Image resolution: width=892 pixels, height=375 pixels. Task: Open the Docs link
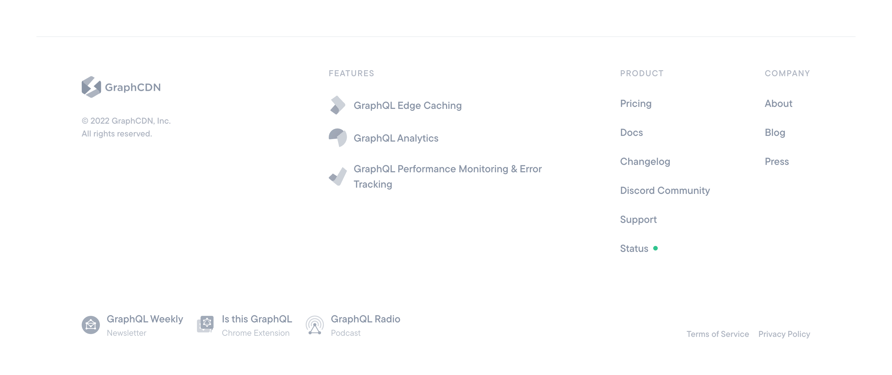click(631, 132)
